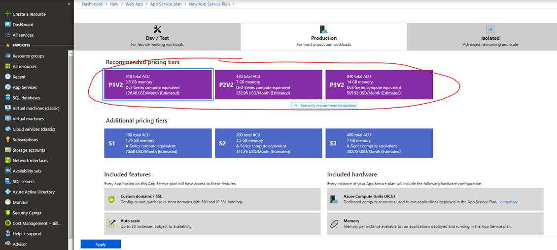
Task: Switch to the Dev / Test tab
Action: (157, 37)
